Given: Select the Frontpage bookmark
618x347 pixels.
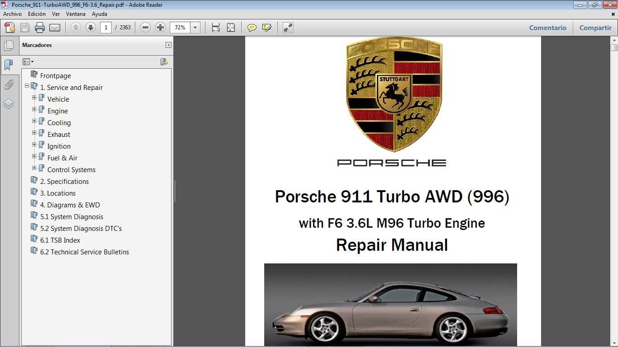Looking at the screenshot, I should (55, 76).
